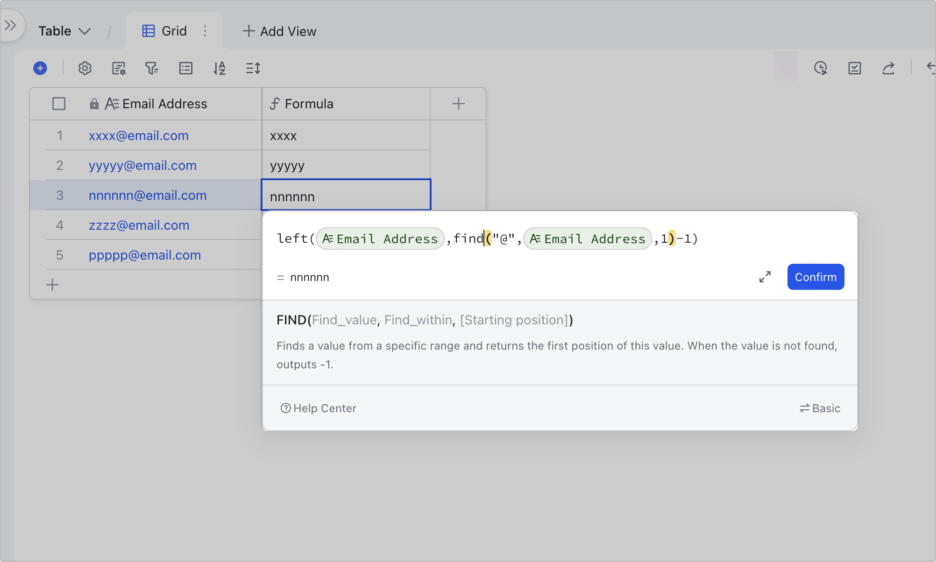The width and height of the screenshot is (936, 562).
Task: Click the add column plus header
Action: [x=458, y=104]
